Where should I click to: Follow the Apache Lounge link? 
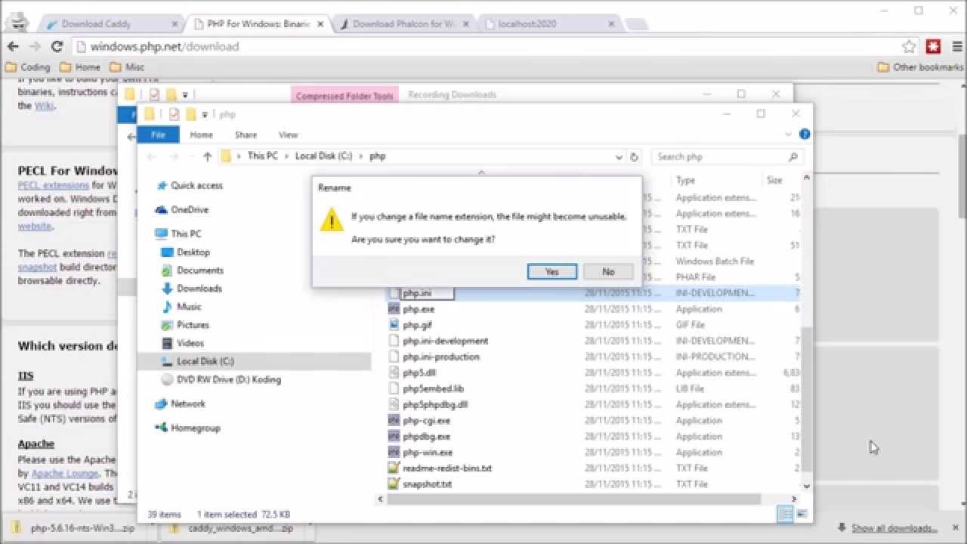point(64,473)
